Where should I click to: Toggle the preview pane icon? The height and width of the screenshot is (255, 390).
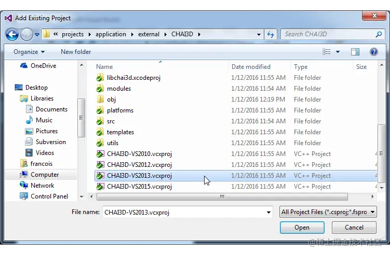coord(355,52)
